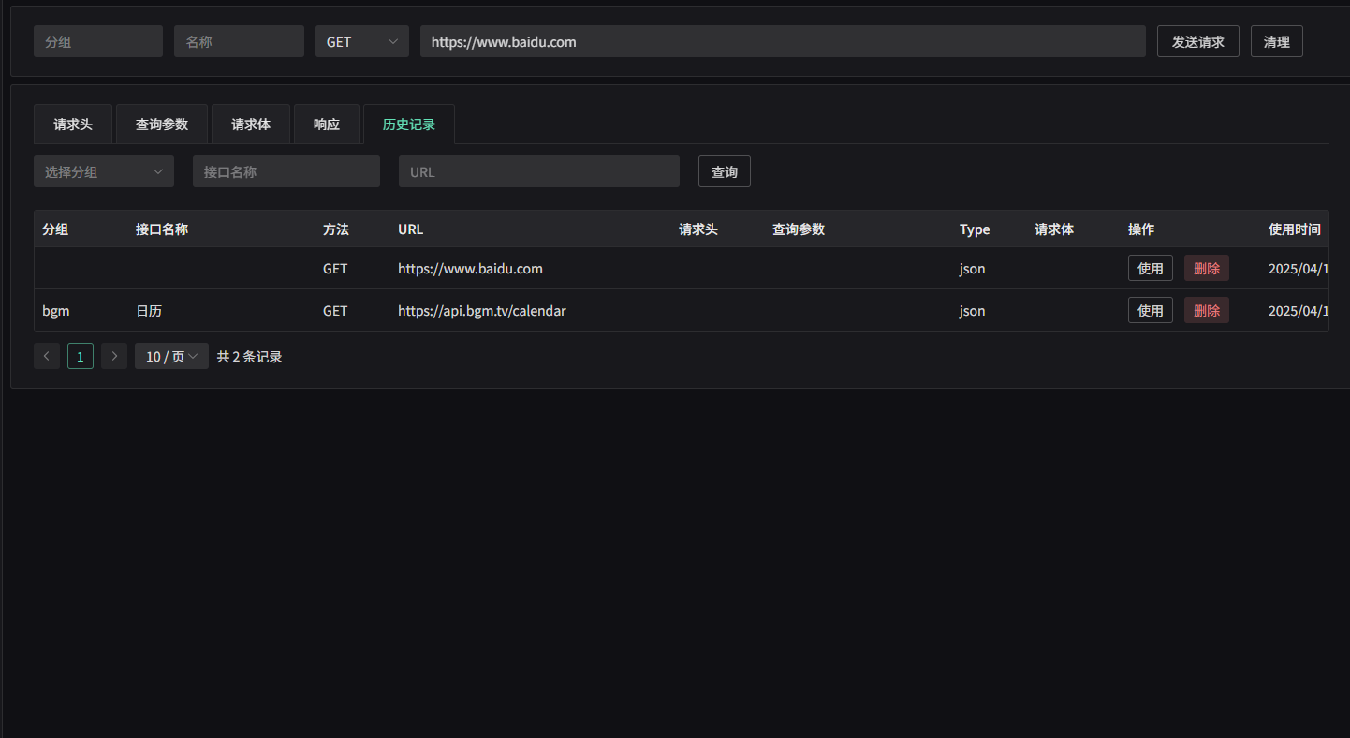Open the GET method dropdown
This screenshot has height=738, width=1350.
pos(361,41)
